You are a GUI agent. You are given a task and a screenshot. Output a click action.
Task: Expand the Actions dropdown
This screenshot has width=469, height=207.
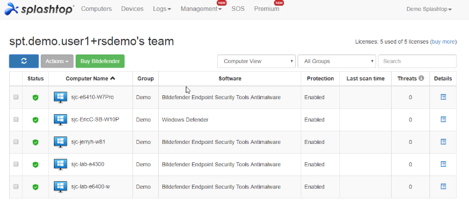pos(57,61)
